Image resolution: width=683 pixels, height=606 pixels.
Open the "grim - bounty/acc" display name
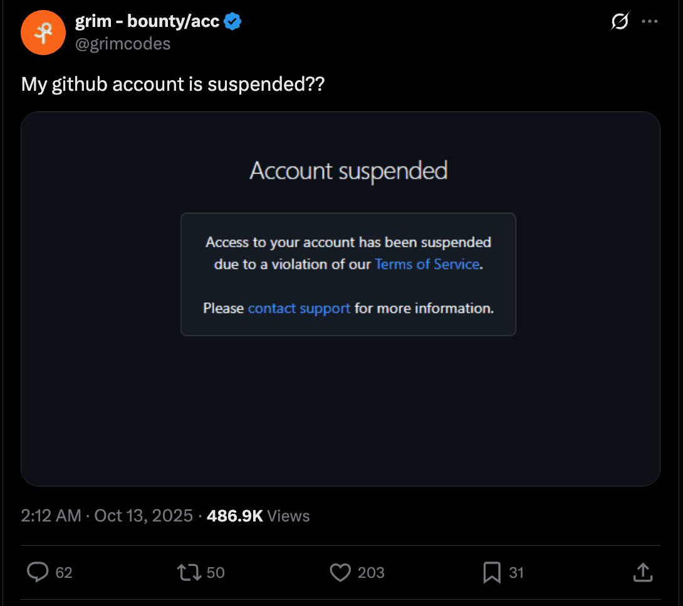point(147,22)
